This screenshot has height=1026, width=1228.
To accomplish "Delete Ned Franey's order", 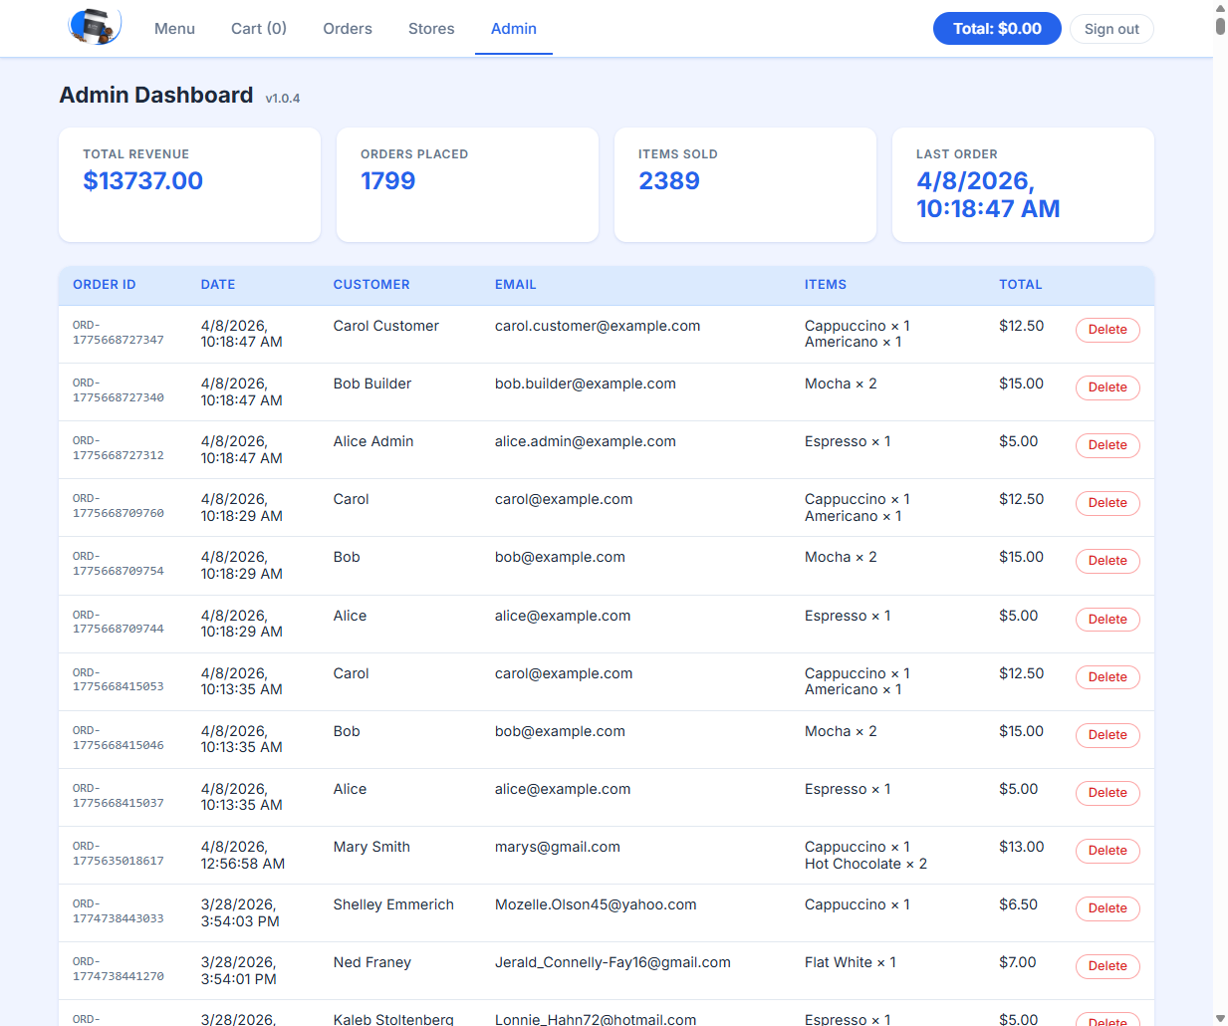I will [x=1107, y=966].
